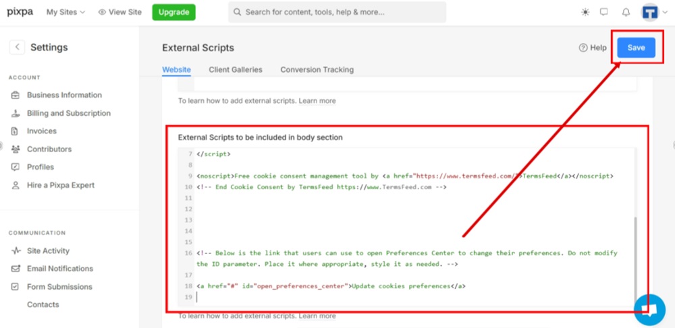
Task: Open the notifications bell
Action: (626, 12)
